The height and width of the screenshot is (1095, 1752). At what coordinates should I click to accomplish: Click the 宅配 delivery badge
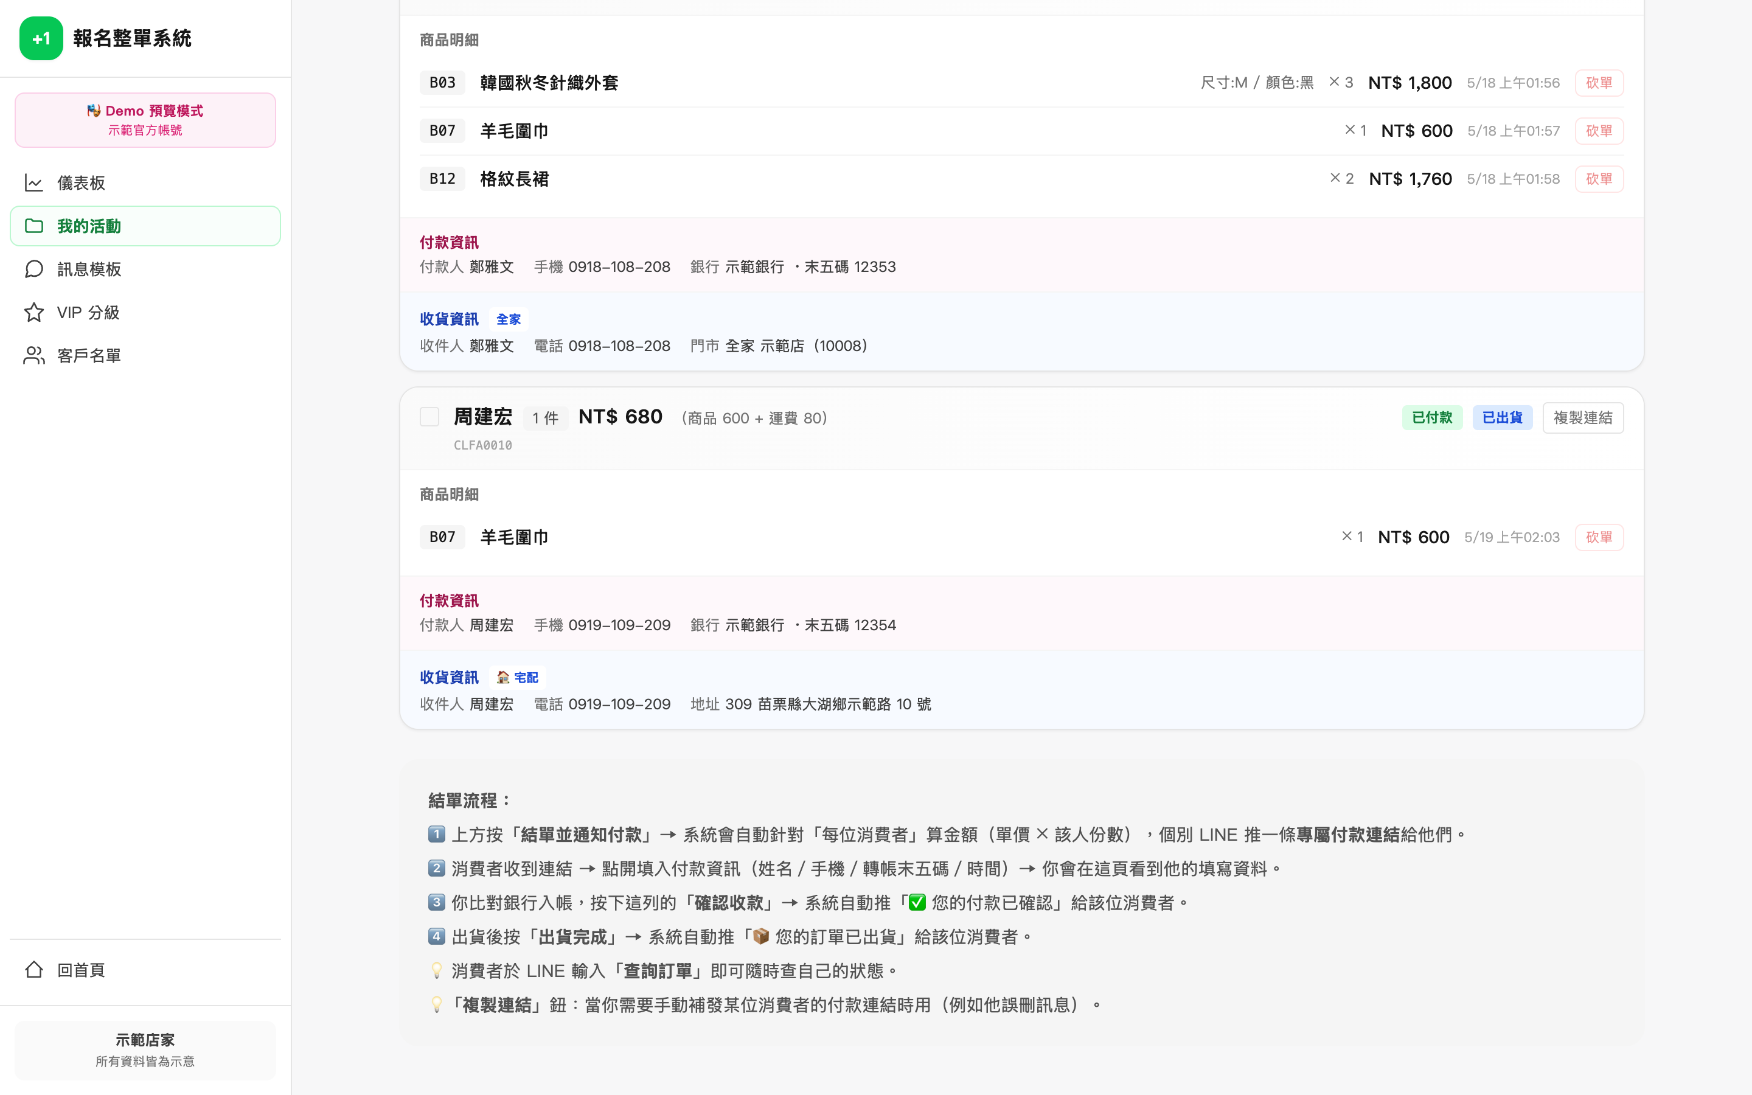click(518, 677)
